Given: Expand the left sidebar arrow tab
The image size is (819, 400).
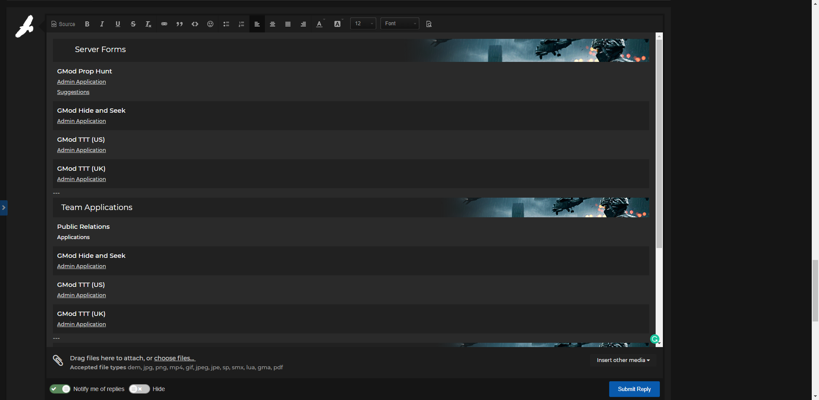Looking at the screenshot, I should point(3,208).
